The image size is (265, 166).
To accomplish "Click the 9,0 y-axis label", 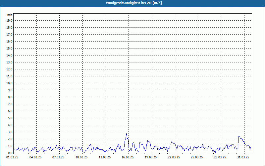I will [10, 90].
